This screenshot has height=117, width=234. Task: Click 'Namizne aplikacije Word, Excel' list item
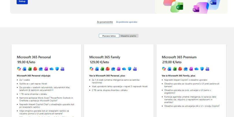pos(46,99)
